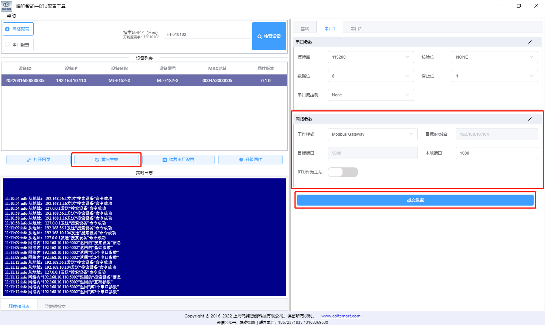Switch to the 串口1 tab
Image resolution: width=545 pixels, height=325 pixels.
coord(330,29)
